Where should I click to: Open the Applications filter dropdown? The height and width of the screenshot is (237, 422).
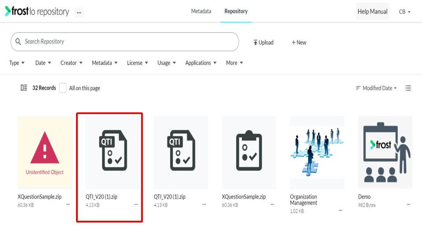(x=201, y=63)
